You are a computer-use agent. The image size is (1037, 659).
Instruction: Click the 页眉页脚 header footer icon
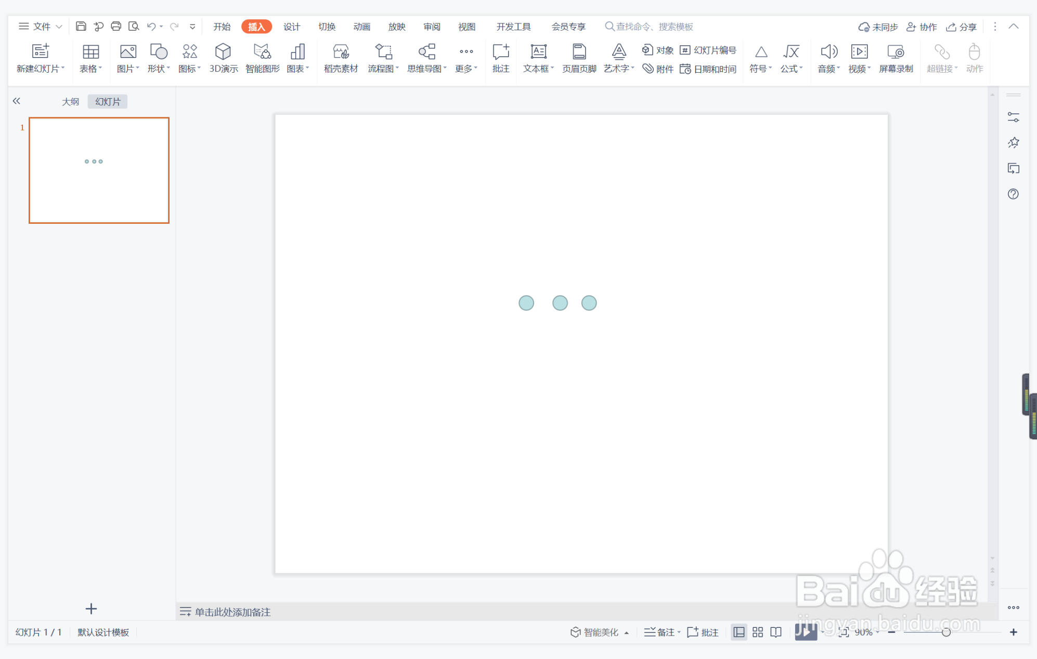pyautogui.click(x=579, y=52)
